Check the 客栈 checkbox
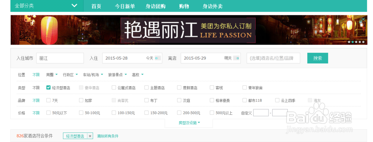373x142 pixels. tap(212, 87)
